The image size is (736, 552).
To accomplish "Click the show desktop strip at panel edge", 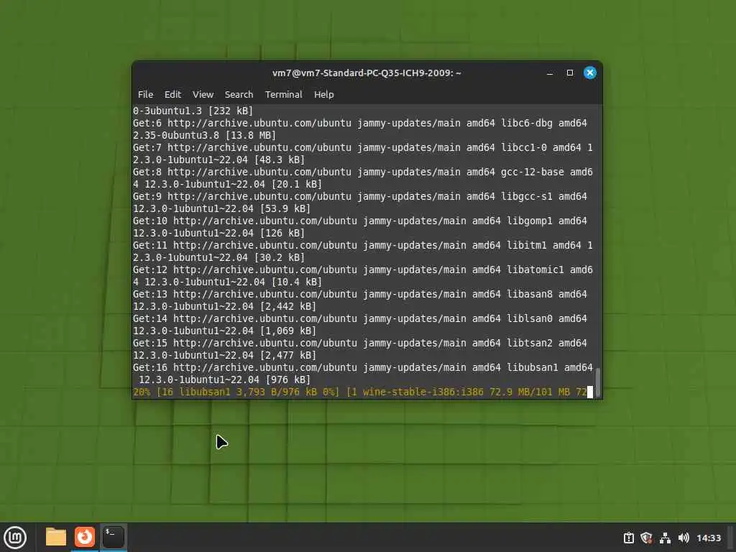I will [x=730, y=538].
